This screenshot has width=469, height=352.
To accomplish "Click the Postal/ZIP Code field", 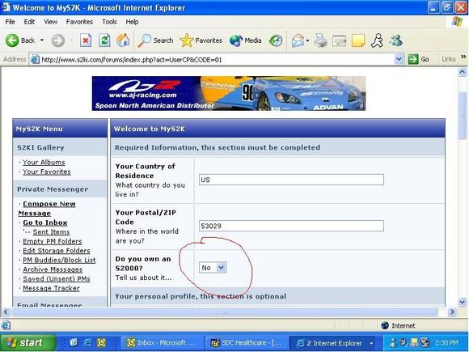I will pos(291,226).
